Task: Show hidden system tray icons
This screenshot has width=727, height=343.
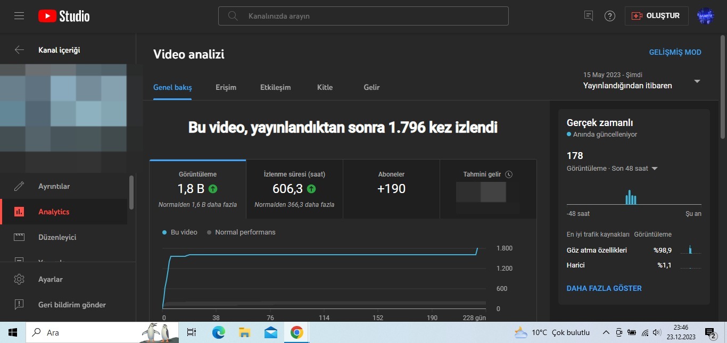Action: [x=606, y=332]
